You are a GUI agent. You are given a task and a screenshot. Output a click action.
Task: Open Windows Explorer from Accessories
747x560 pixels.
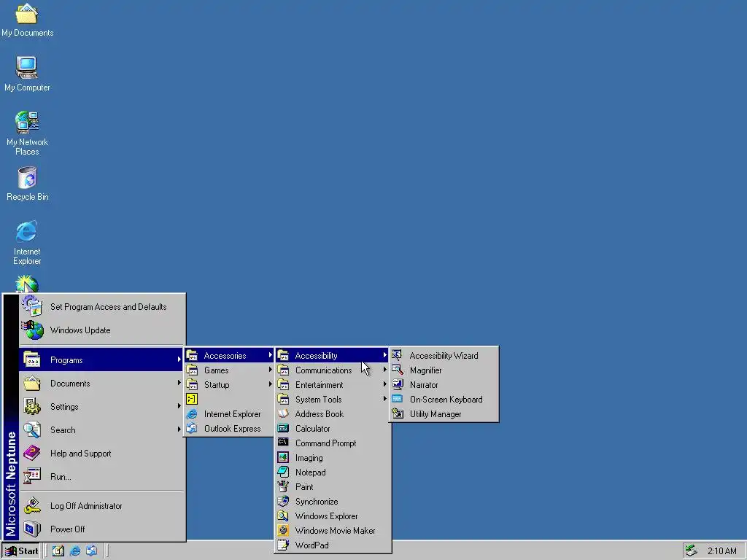click(333, 516)
